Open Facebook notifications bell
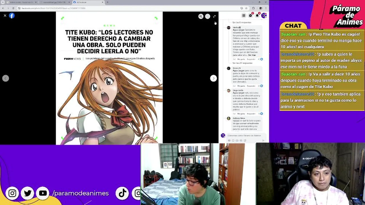The width and height of the screenshot is (365, 205). [257, 15]
